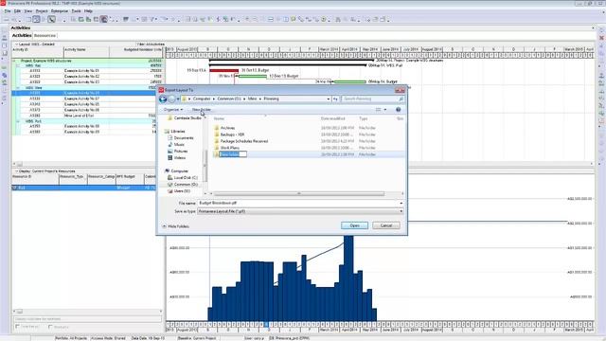The height and width of the screenshot is (341, 606).
Task: Open Videos library
Action: click(179, 158)
